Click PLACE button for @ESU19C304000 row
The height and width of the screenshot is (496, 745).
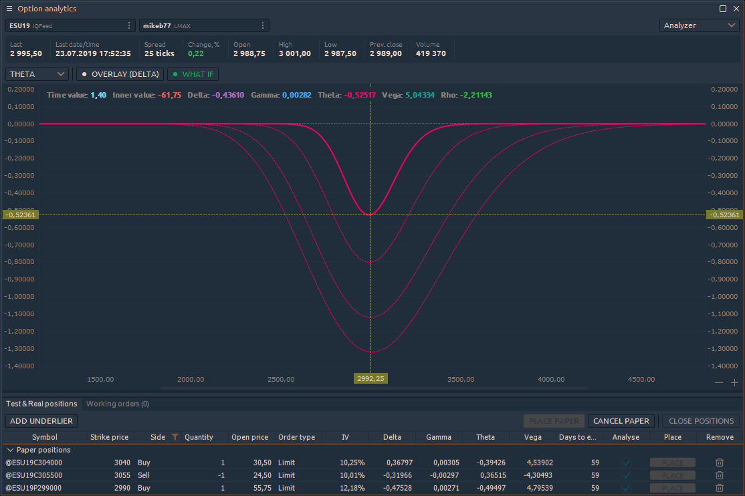click(672, 463)
